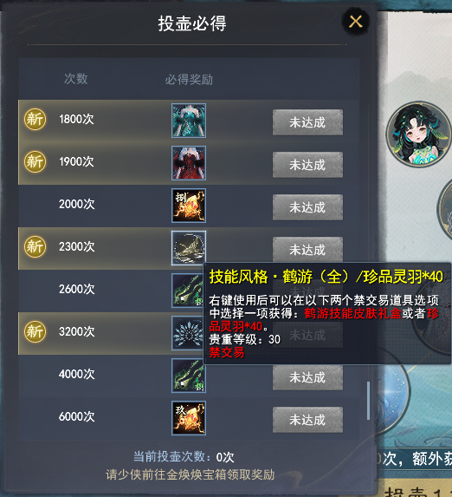Click the blue feather fan icon for 3200次

pyautogui.click(x=187, y=333)
